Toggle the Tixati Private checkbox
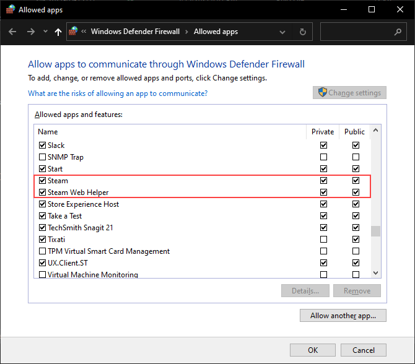 pos(323,240)
